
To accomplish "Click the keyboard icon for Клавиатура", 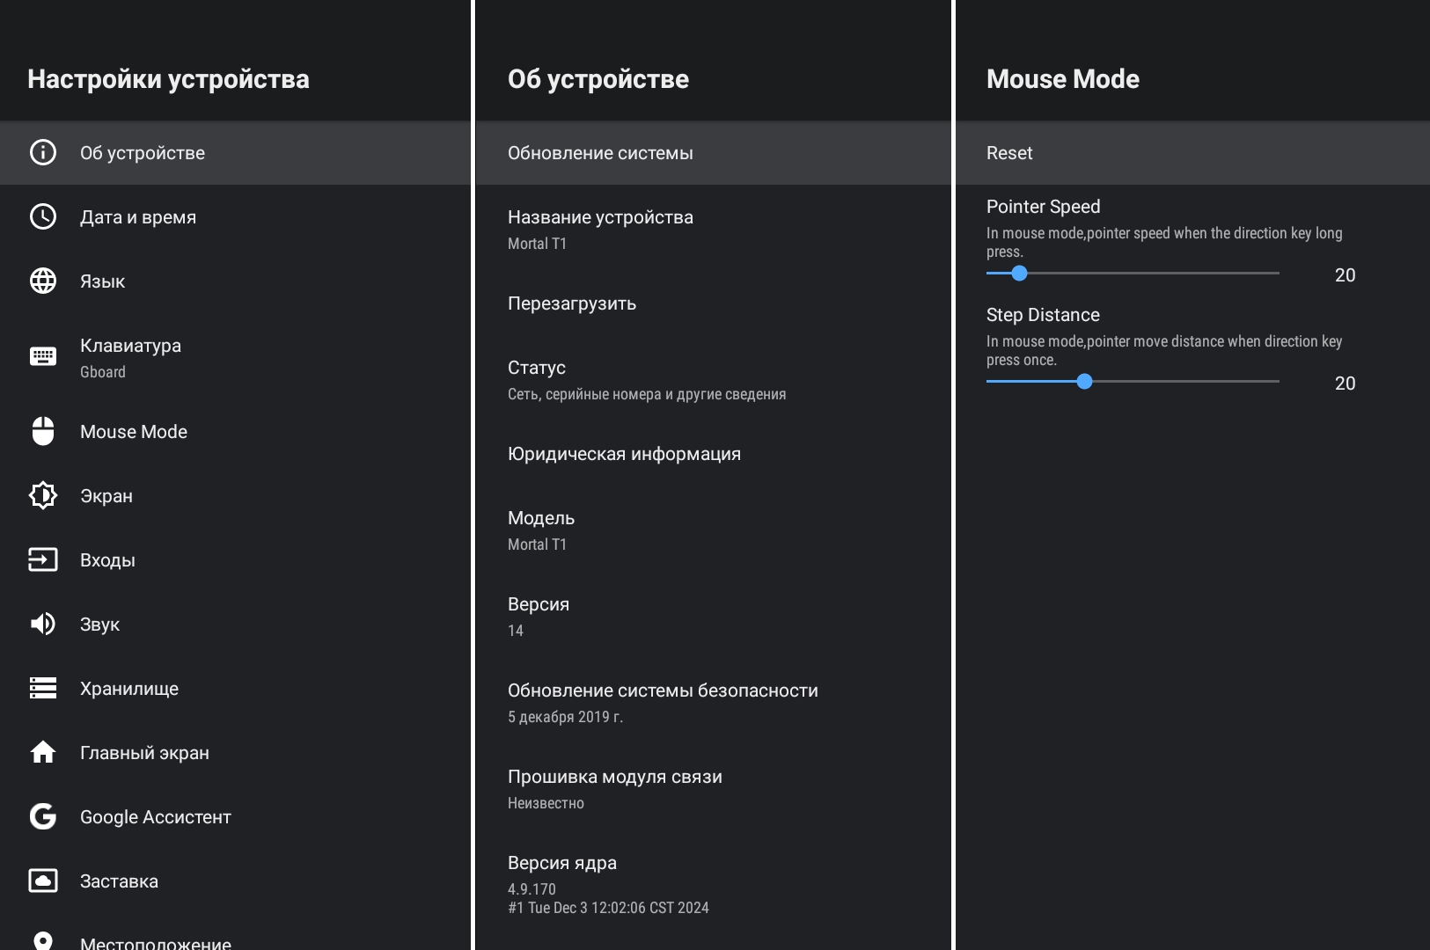I will (42, 356).
